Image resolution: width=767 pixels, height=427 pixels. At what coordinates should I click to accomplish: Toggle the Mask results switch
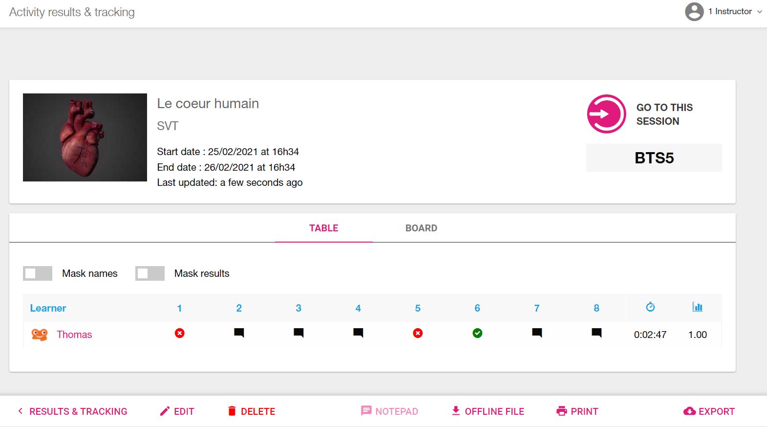click(x=150, y=273)
